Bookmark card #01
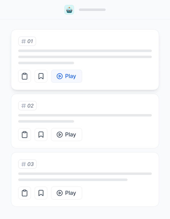Screen dimensions: 170x219 [x=41, y=76]
